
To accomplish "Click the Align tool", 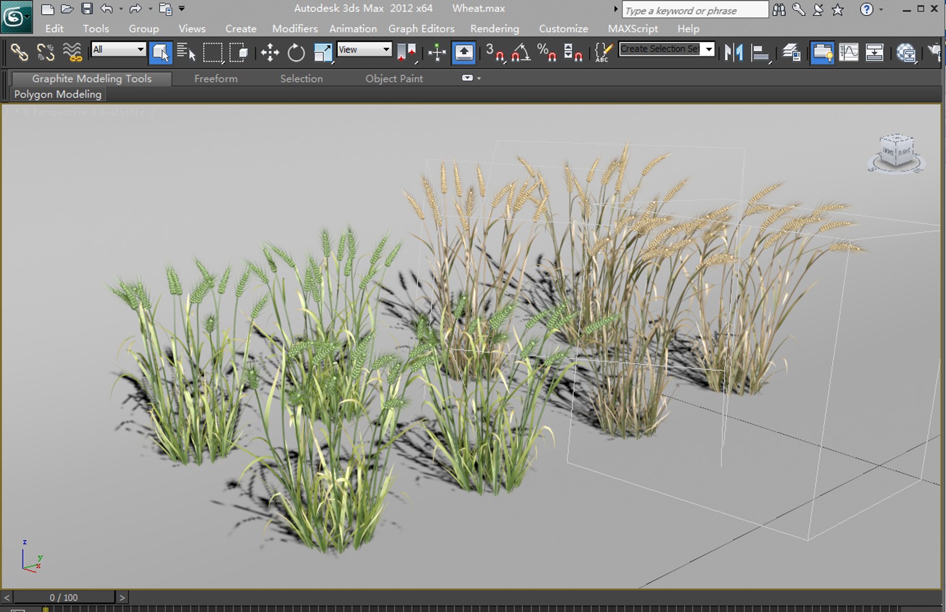I will pos(760,53).
